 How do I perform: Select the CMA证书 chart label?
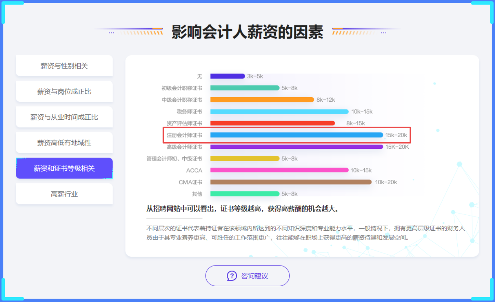coord(191,182)
